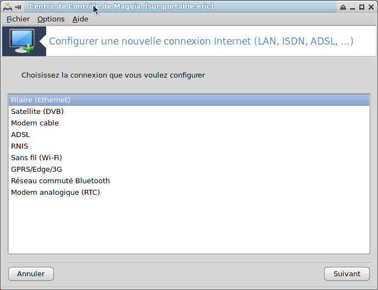Minimize the Mageia Control Center window
This screenshot has height=290, width=378.
[x=352, y=7]
